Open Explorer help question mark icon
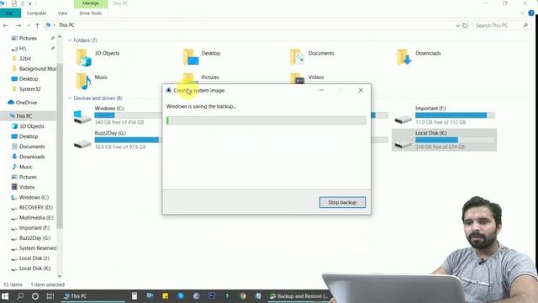538x303 pixels. [x=531, y=13]
